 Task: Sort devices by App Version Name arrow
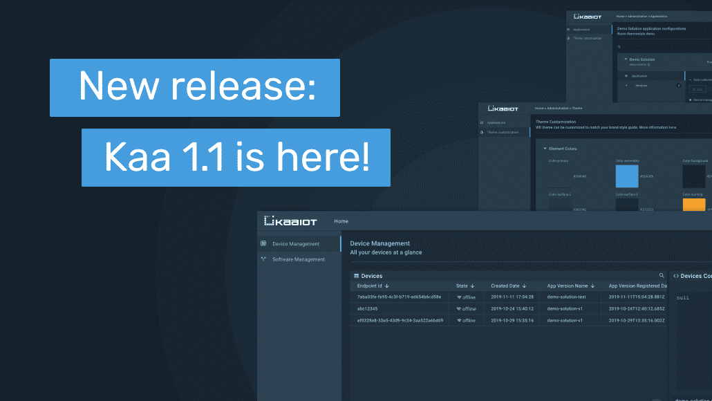(592, 286)
